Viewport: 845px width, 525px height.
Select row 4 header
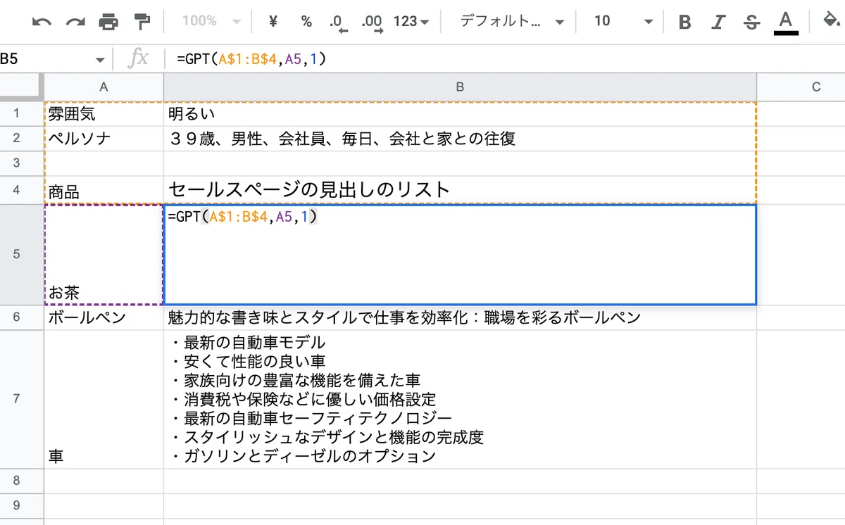(21, 190)
